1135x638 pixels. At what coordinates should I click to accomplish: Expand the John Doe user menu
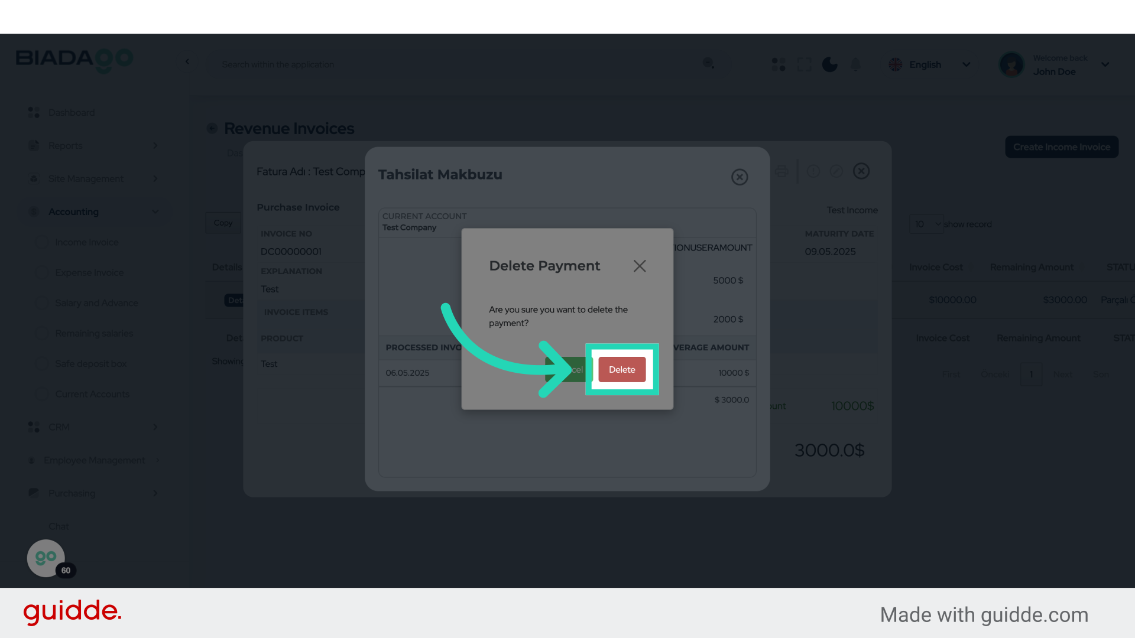1104,64
